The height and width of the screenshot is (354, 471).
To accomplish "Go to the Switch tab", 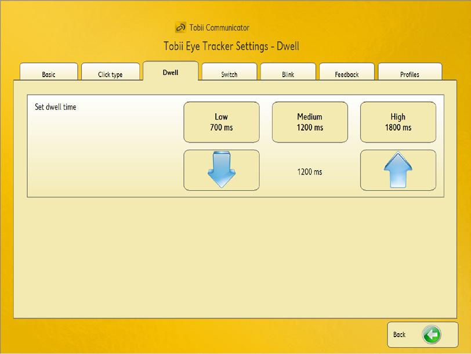I will pos(229,71).
